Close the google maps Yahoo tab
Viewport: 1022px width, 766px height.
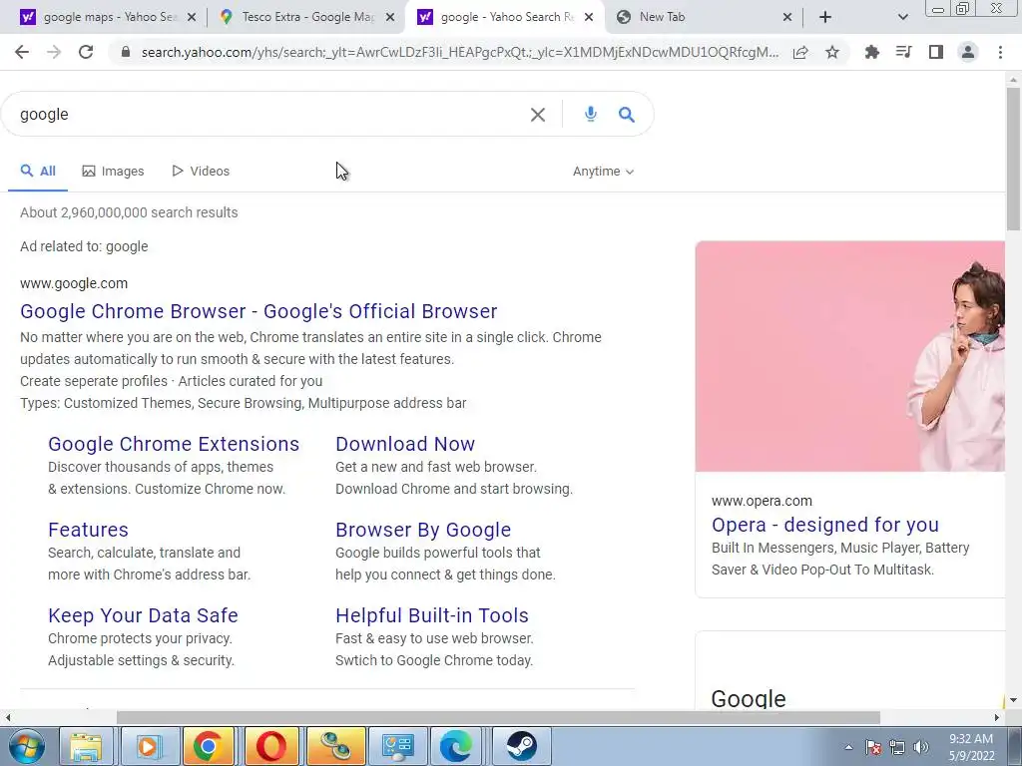pyautogui.click(x=192, y=18)
